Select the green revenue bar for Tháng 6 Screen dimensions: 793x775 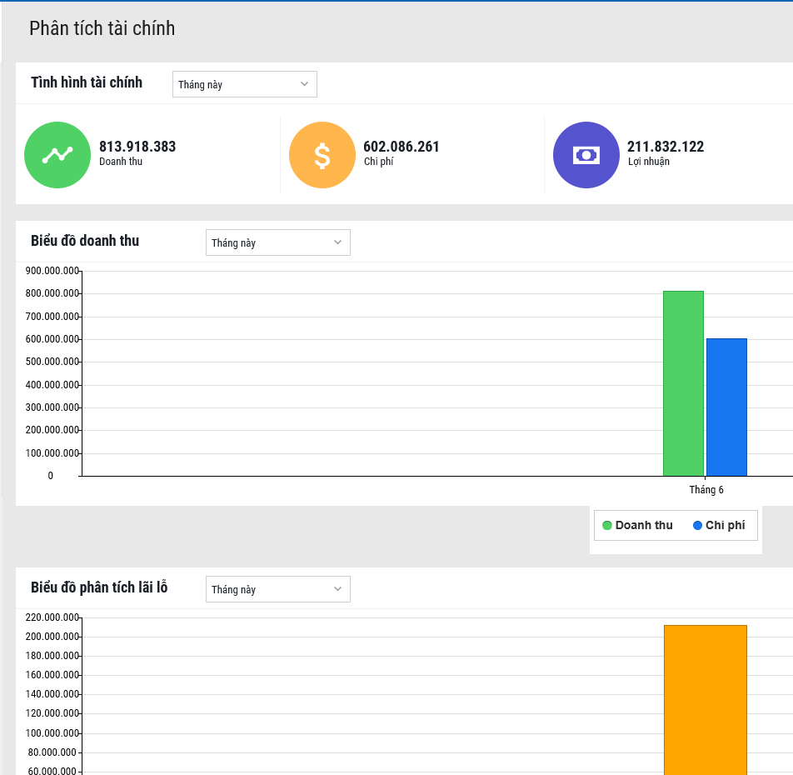[x=683, y=383]
